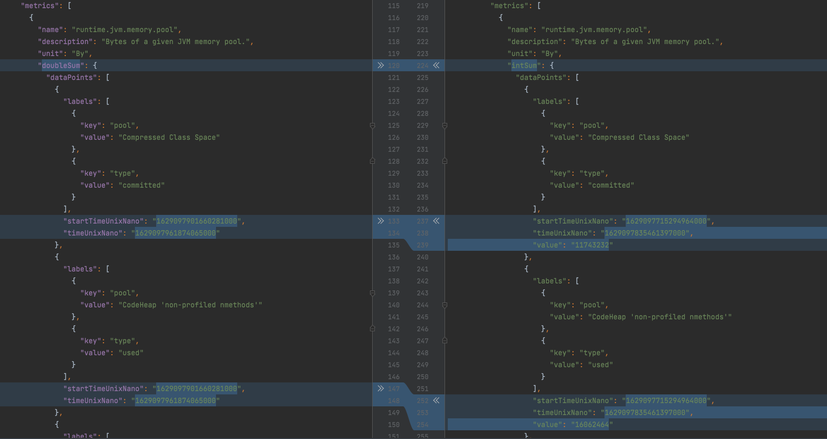
Task: Fold the block marker near line 244 right editor
Action: point(445,306)
